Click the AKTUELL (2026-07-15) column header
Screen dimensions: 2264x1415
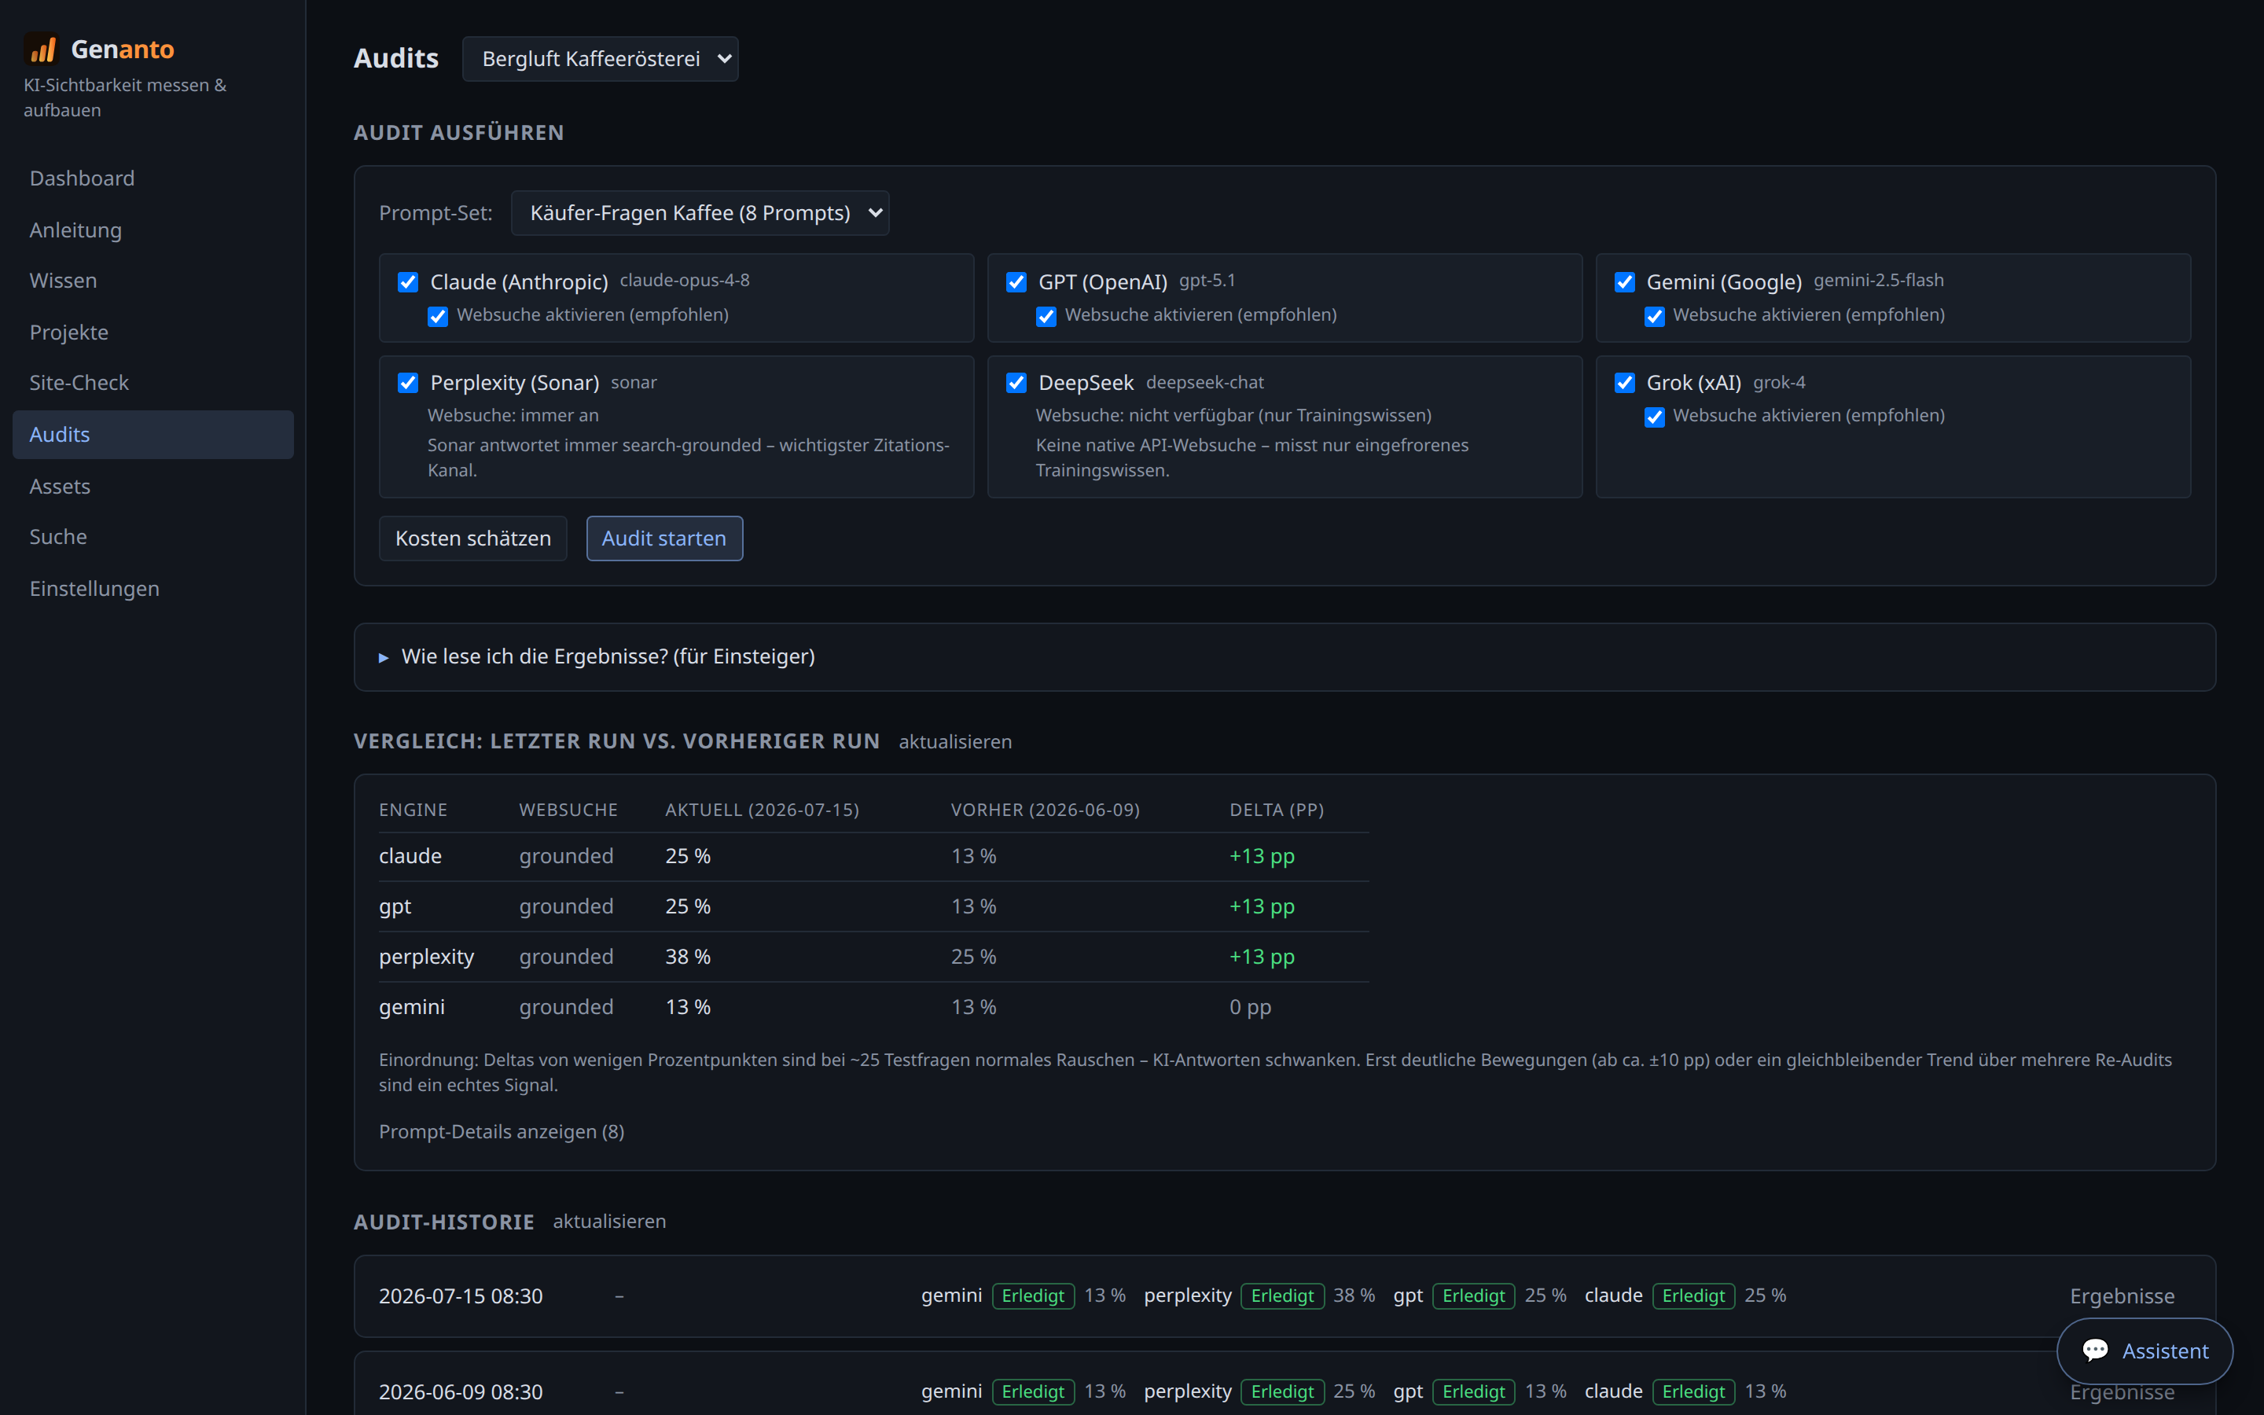click(762, 810)
